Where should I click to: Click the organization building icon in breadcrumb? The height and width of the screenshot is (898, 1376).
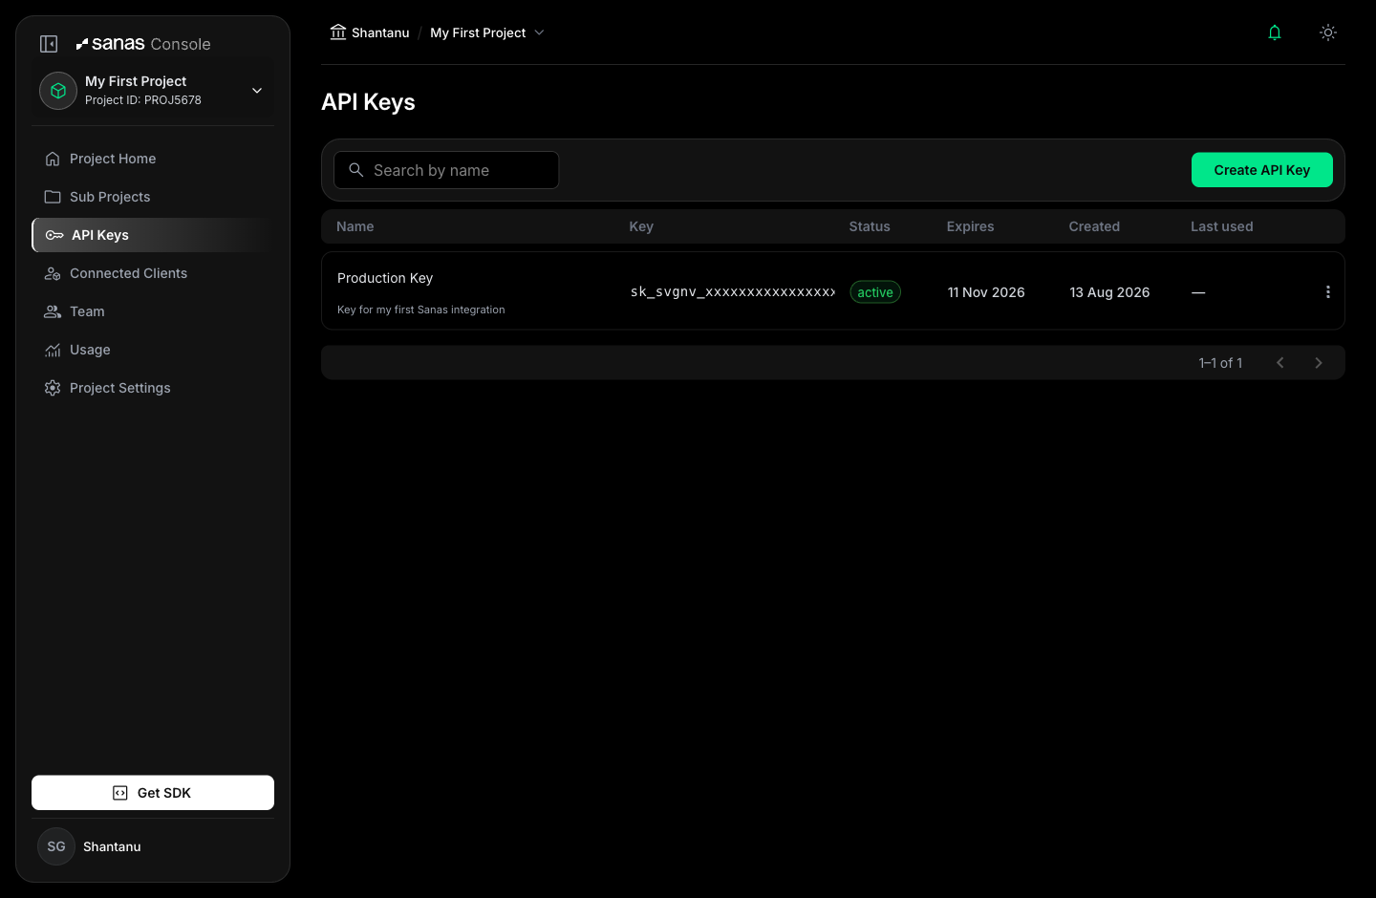point(338,32)
